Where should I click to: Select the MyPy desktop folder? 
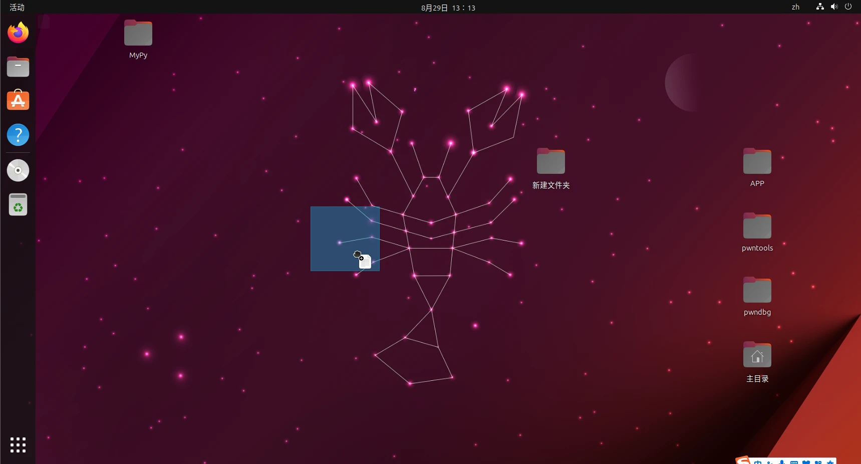138,40
